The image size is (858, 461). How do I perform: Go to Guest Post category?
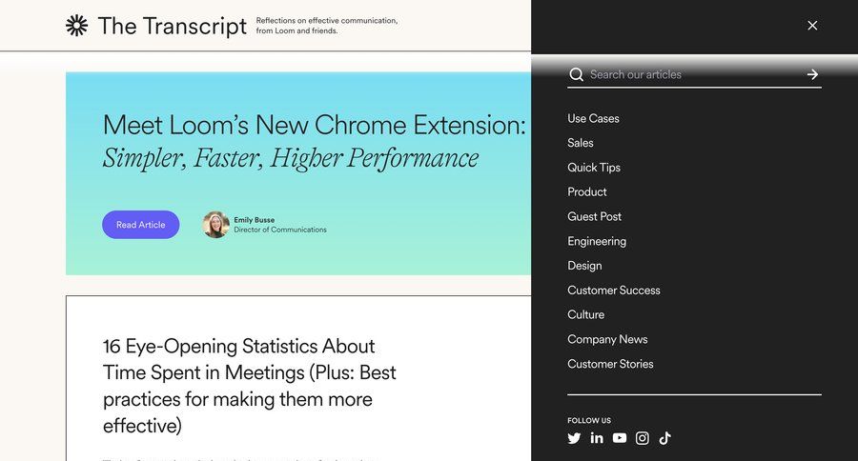tap(594, 216)
